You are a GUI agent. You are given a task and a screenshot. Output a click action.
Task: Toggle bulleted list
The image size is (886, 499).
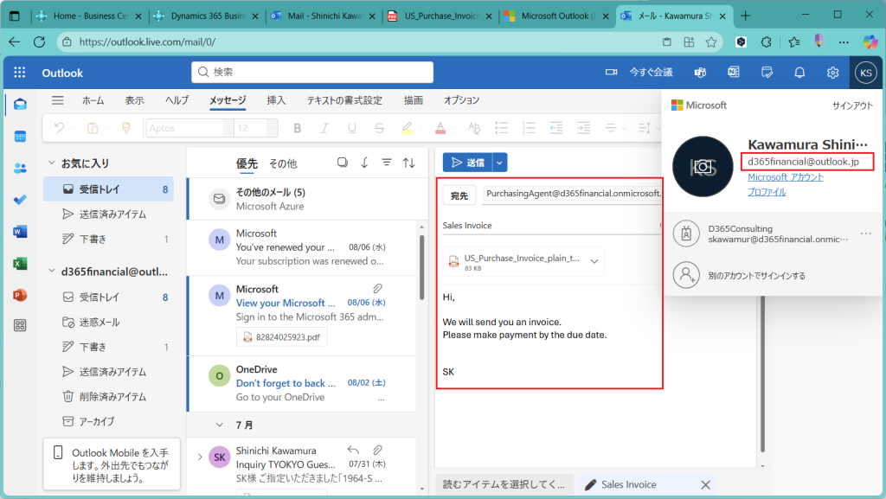click(501, 128)
